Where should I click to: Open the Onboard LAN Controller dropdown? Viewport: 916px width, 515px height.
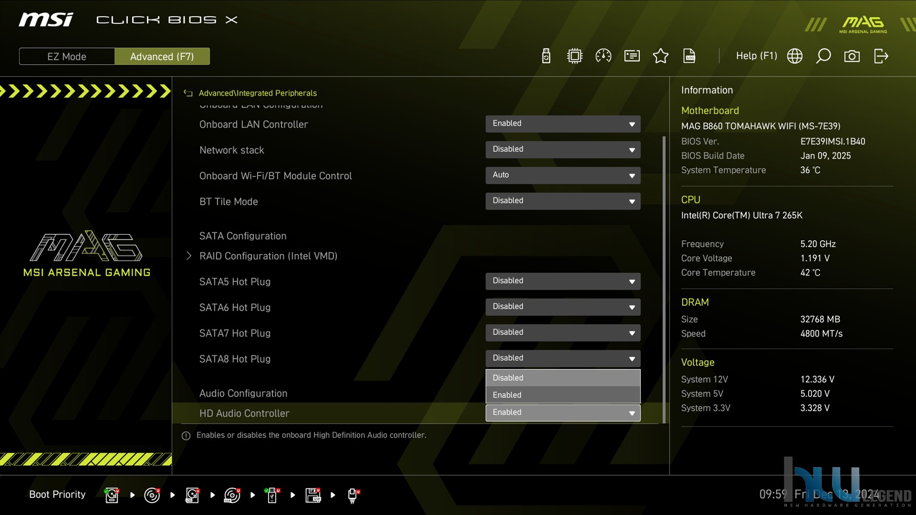coord(563,124)
